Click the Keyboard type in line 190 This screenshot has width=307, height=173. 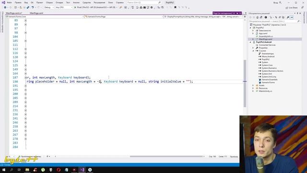pos(111,81)
